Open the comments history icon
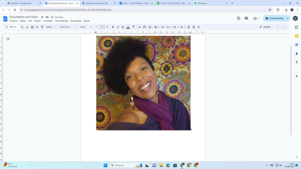The height and width of the screenshot is (169, 301). pyautogui.click(x=246, y=18)
